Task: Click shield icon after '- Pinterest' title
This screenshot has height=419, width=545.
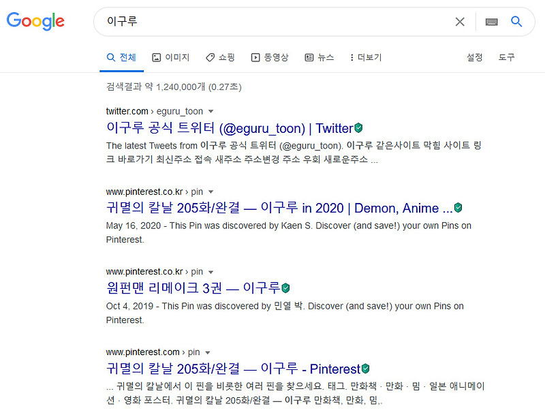Action: tap(365, 368)
